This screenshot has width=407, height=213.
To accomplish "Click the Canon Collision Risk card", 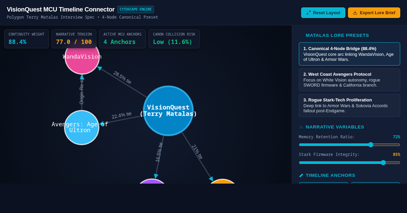I will (x=174, y=39).
